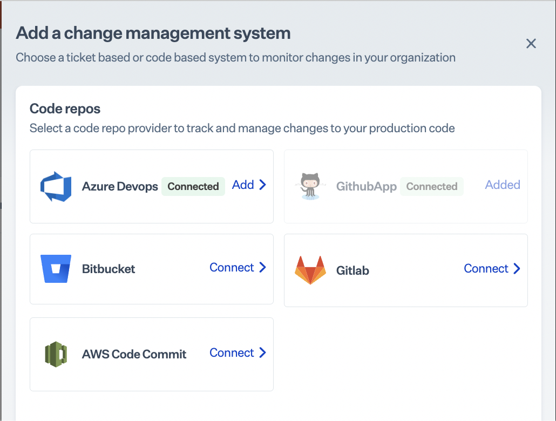Connect the Gitlab code repo
The width and height of the screenshot is (556, 421).
coord(486,269)
